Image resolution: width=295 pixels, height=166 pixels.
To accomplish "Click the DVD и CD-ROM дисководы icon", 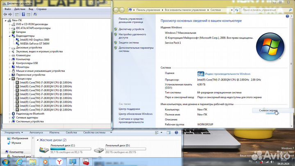I will [14, 24].
